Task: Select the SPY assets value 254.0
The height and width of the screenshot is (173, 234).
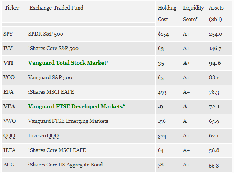Action: pos(216,34)
